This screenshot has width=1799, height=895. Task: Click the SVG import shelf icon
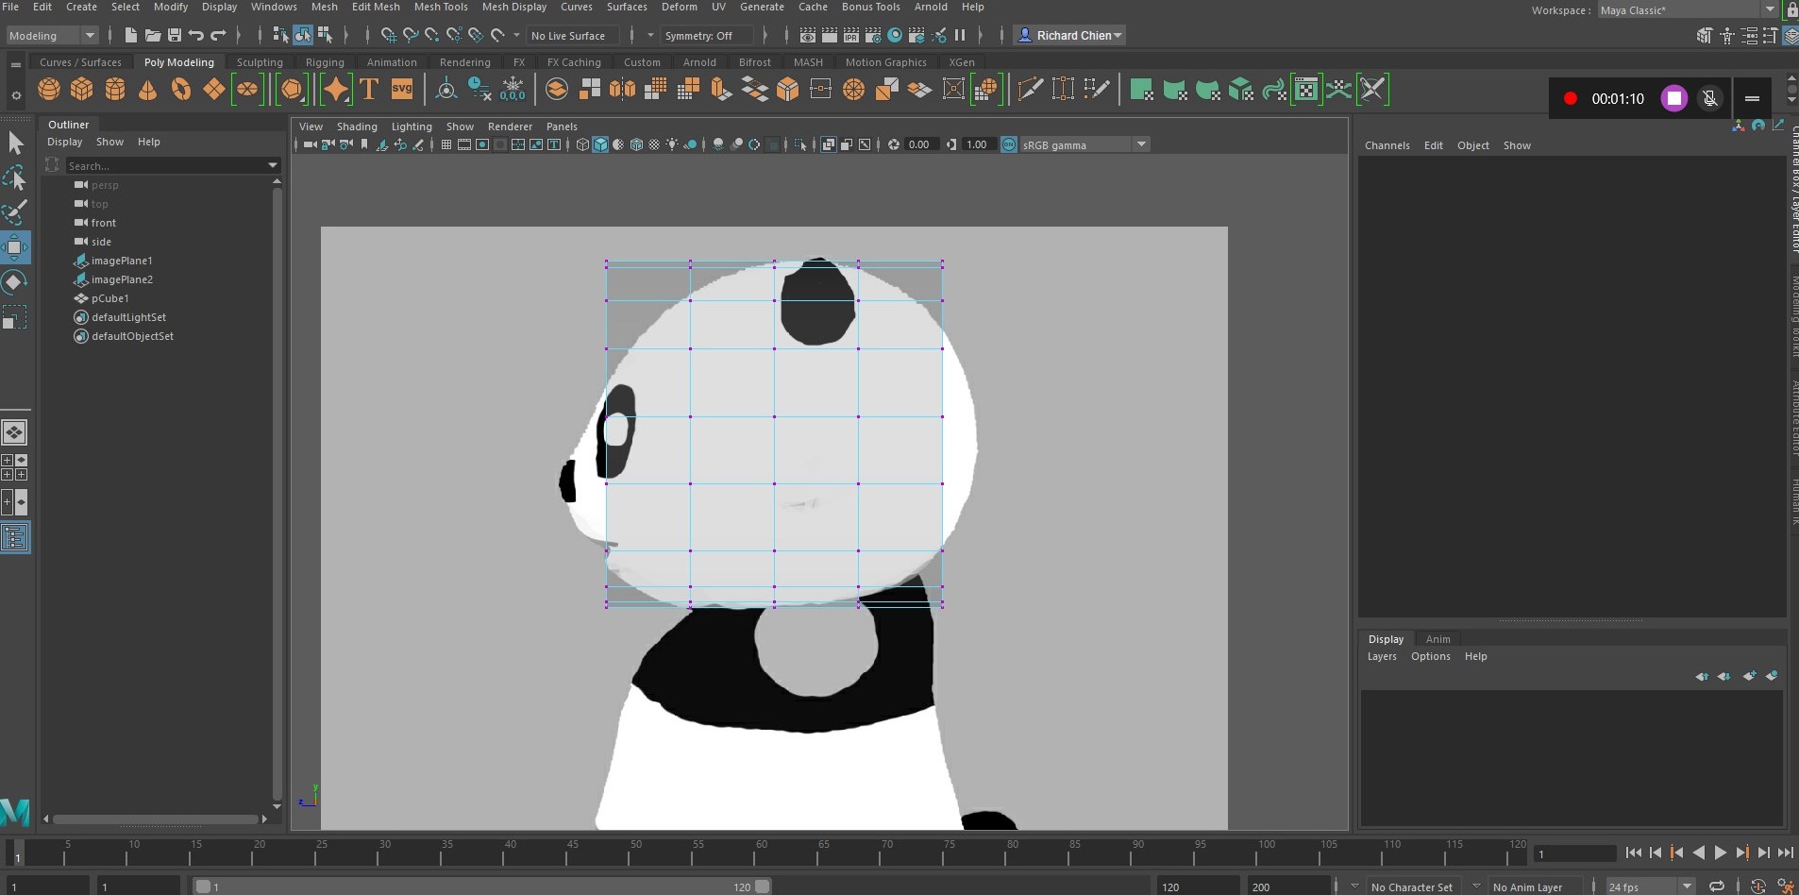tap(402, 90)
